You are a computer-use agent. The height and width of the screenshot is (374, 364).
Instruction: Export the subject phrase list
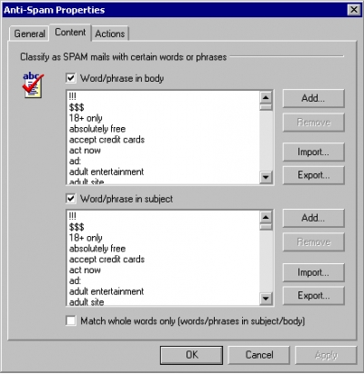pos(313,295)
